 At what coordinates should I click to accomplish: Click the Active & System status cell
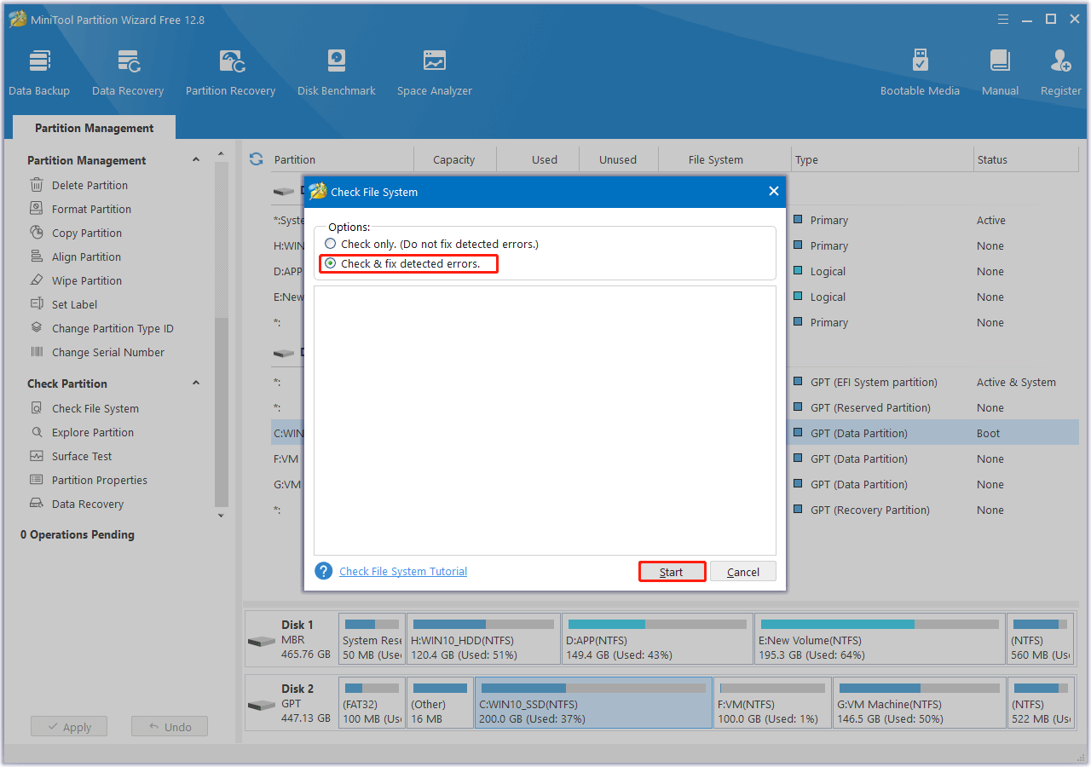(1016, 382)
